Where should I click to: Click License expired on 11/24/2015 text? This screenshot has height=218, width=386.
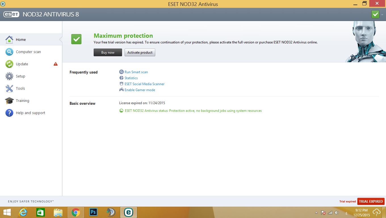pos(142,103)
